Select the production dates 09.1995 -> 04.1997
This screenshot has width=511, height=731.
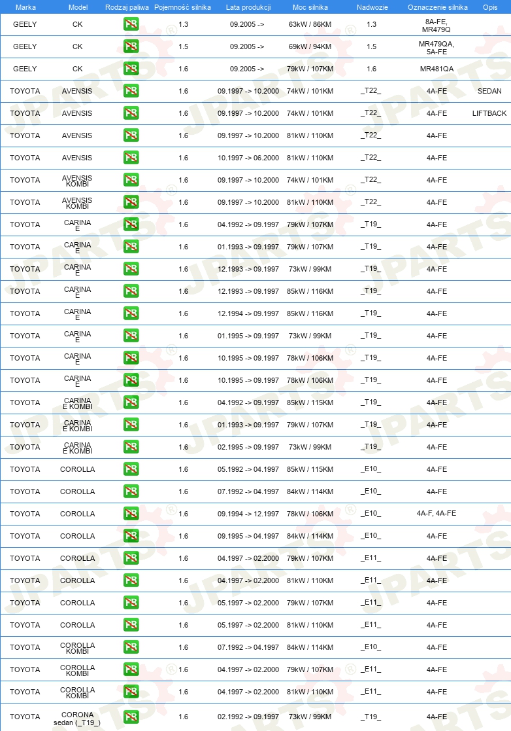click(248, 536)
